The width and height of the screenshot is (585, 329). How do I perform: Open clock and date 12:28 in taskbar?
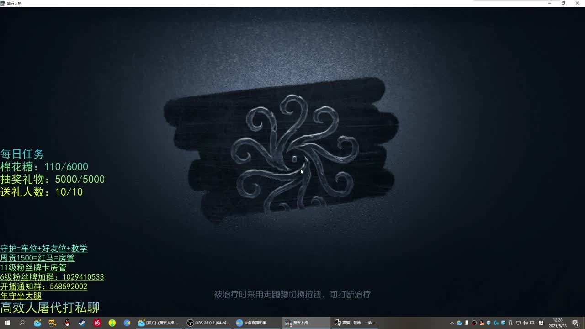[558, 323]
